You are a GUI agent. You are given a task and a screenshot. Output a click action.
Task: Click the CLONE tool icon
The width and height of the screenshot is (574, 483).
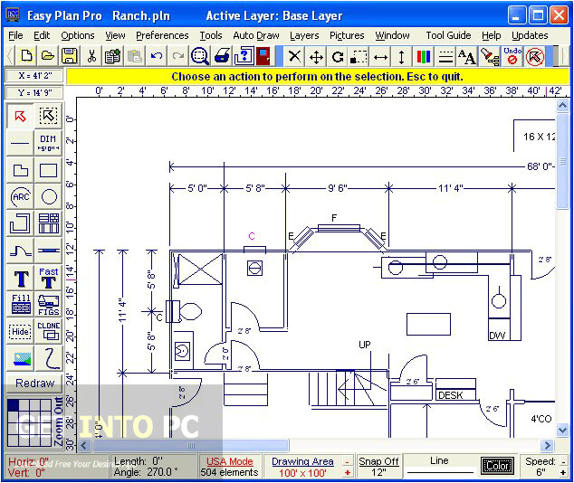coord(48,331)
